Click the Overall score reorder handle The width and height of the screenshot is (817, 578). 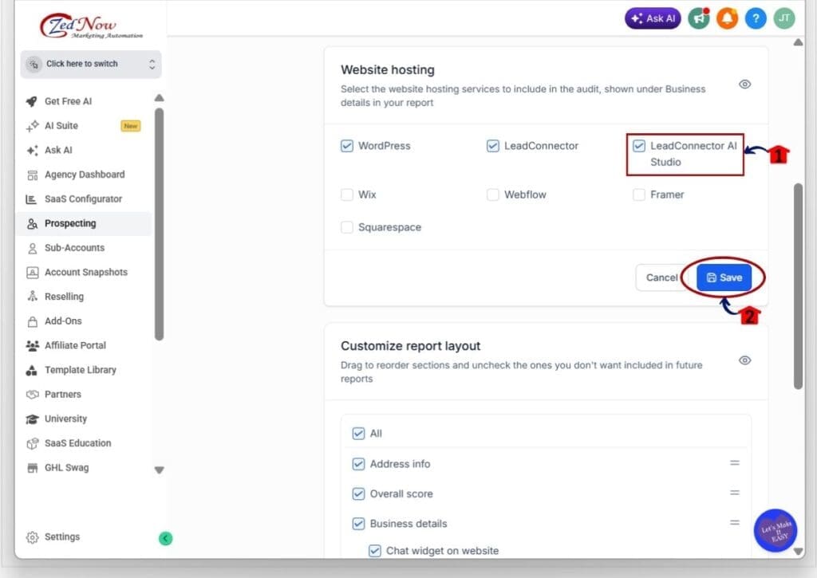[x=735, y=493]
